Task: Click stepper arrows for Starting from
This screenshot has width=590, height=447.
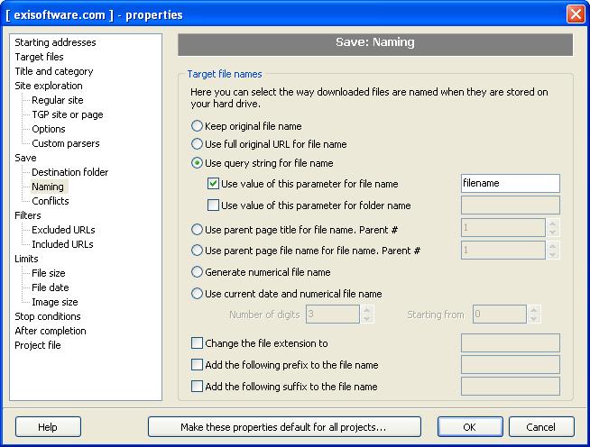Action: [x=533, y=314]
